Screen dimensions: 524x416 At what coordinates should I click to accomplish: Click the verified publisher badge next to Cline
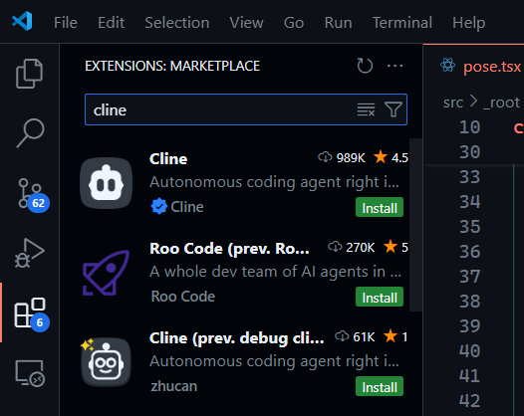point(158,206)
